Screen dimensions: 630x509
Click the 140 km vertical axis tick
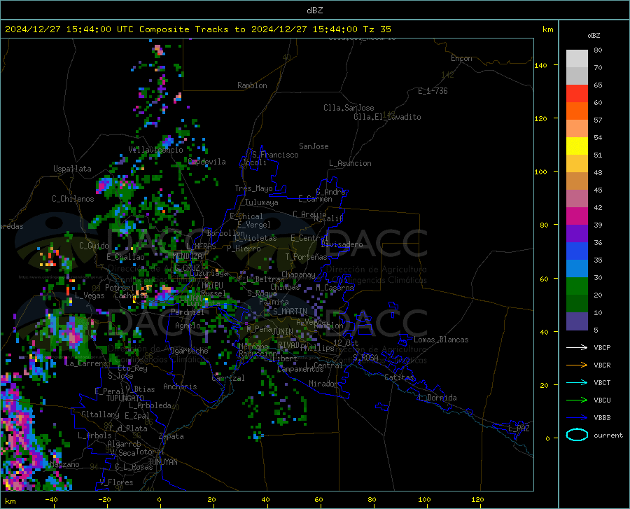540,65
